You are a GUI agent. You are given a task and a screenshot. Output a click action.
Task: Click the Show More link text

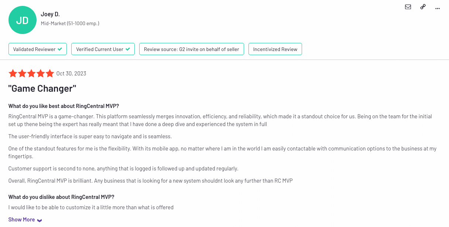point(21,220)
